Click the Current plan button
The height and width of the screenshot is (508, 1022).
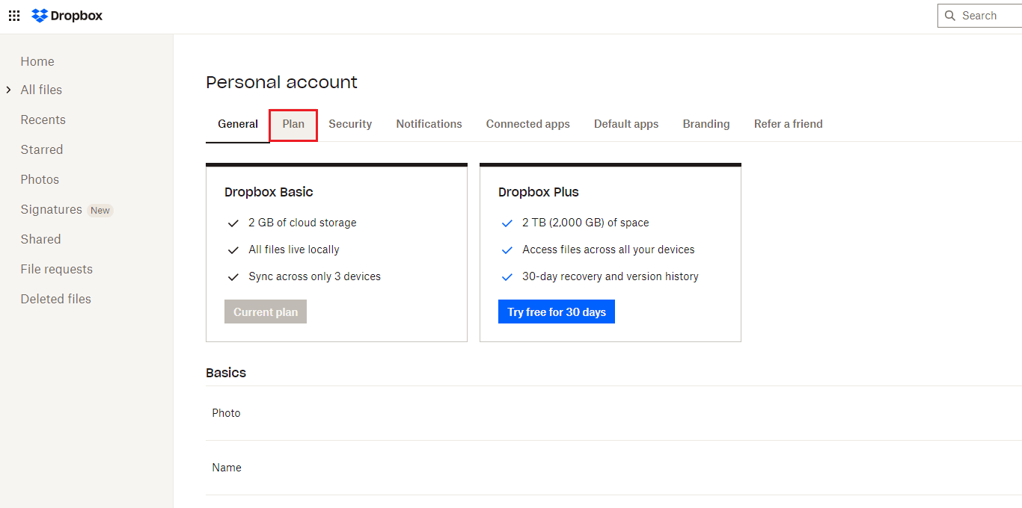click(x=266, y=312)
